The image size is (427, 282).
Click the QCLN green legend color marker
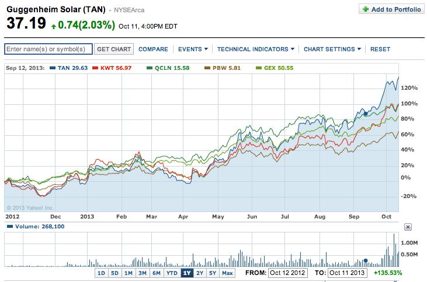[x=149, y=68]
